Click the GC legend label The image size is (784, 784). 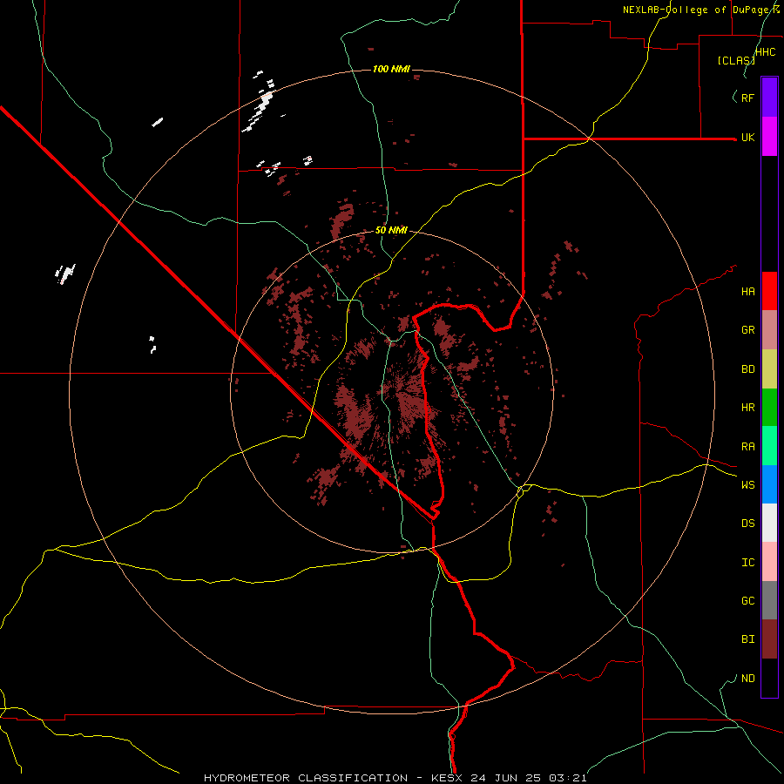[747, 601]
